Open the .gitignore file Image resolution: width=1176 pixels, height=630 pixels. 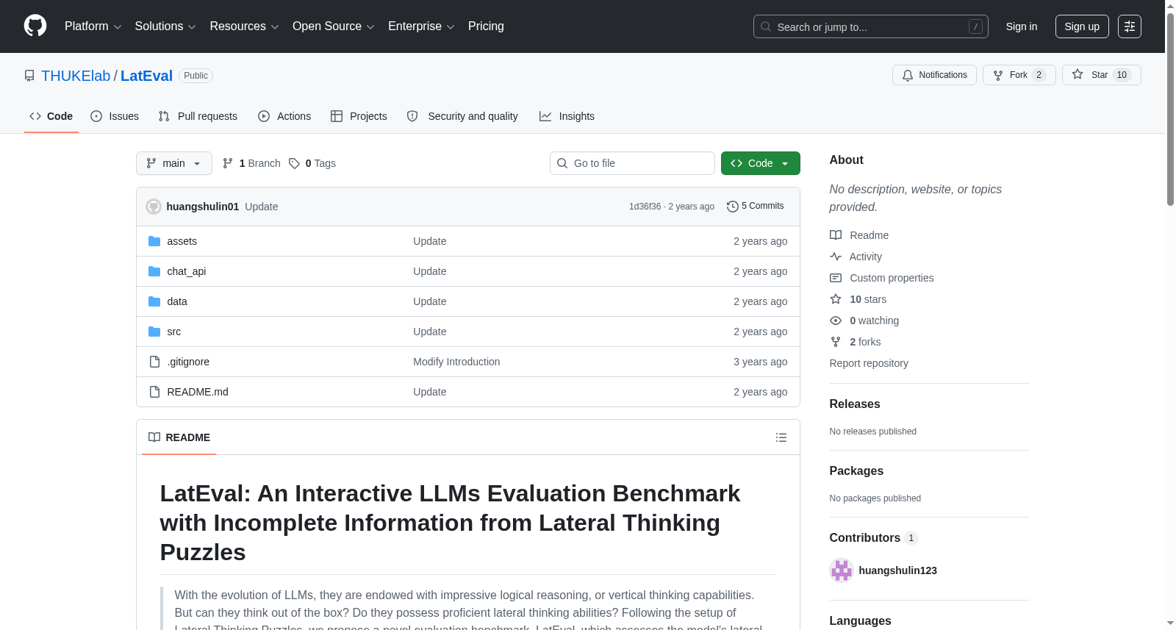click(188, 362)
